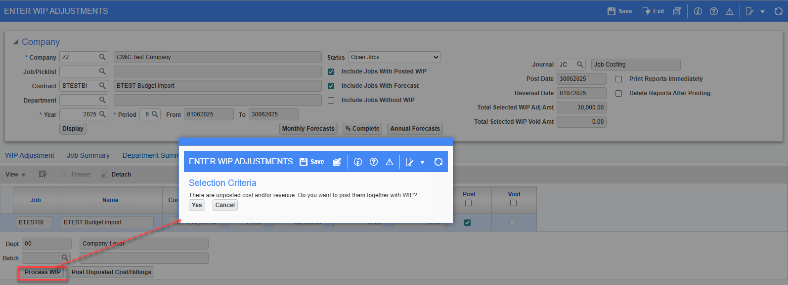The height and width of the screenshot is (285, 788).
Task: Open the Period field lookup search
Action: [x=155, y=114]
